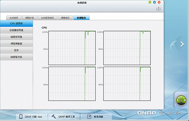Switch to the 網路狀態 tab
The image size is (189, 121).
[x=30, y=18]
